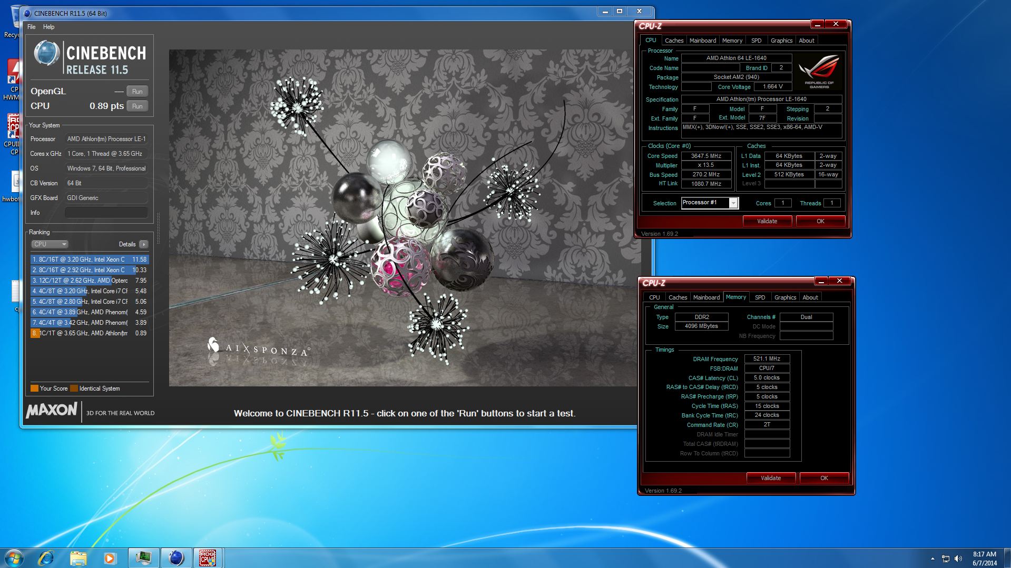Click Validate in bottom CPU-Z Memory window
The height and width of the screenshot is (568, 1011).
point(771,478)
